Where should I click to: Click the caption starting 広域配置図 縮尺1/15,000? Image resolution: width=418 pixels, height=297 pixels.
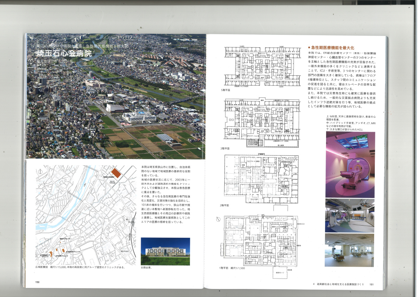pos(80,268)
